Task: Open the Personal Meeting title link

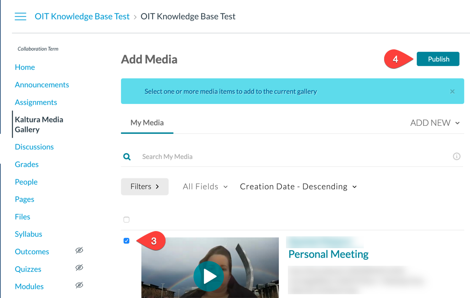Action: (x=328, y=254)
